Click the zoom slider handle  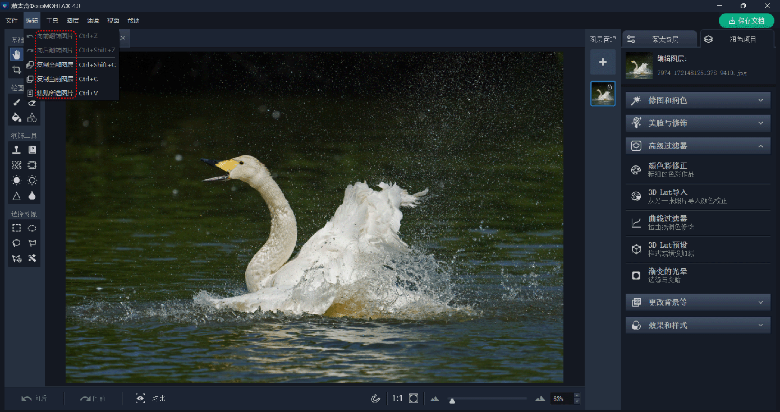pyautogui.click(x=452, y=400)
